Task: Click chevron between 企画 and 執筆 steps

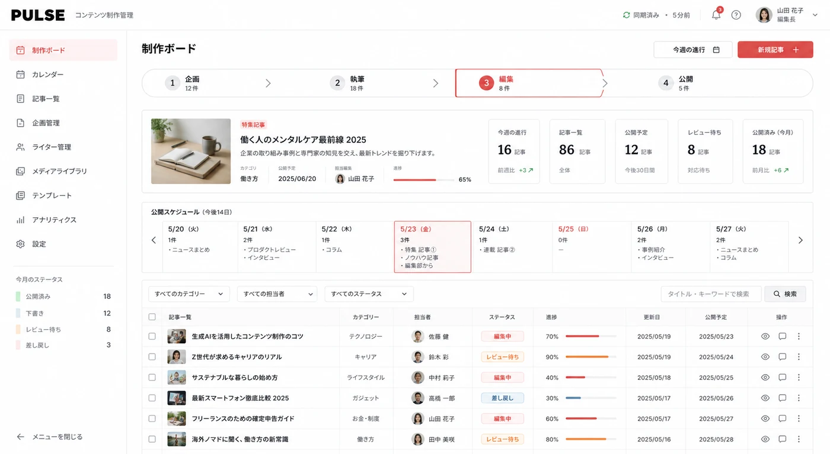Action: click(x=268, y=83)
